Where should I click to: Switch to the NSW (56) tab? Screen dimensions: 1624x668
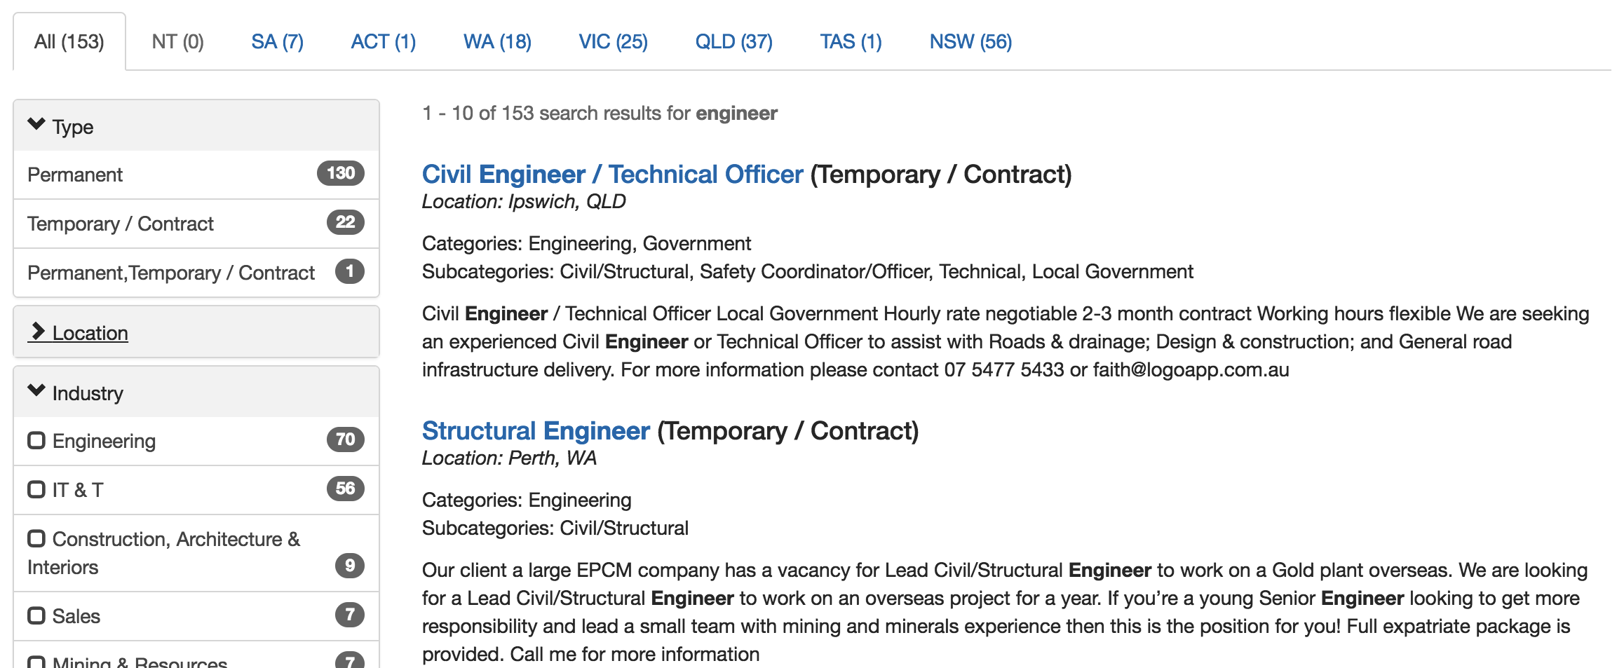click(970, 42)
